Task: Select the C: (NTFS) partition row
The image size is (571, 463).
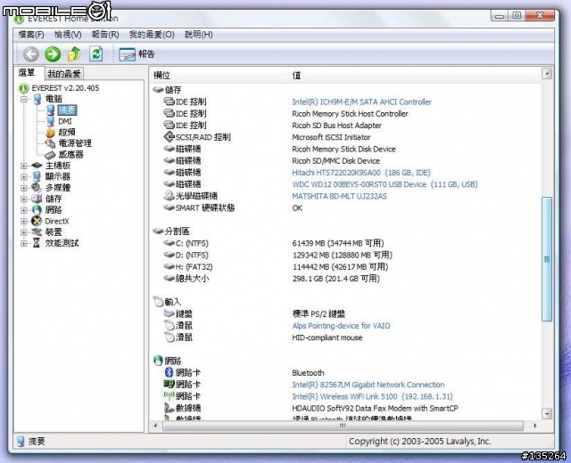Action: coord(274,243)
